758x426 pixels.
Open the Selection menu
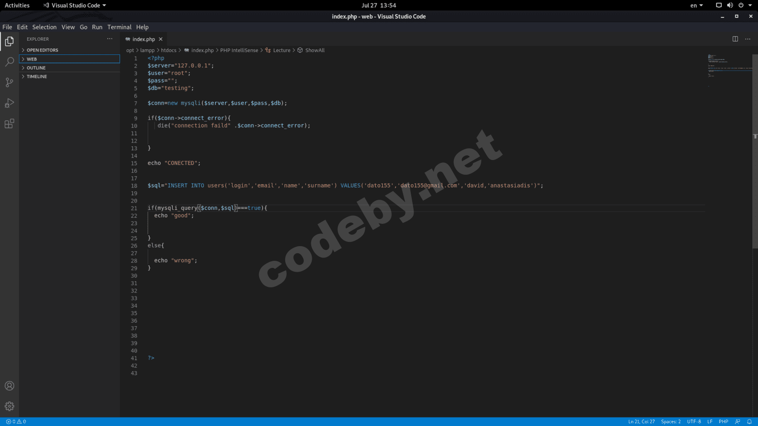44,27
